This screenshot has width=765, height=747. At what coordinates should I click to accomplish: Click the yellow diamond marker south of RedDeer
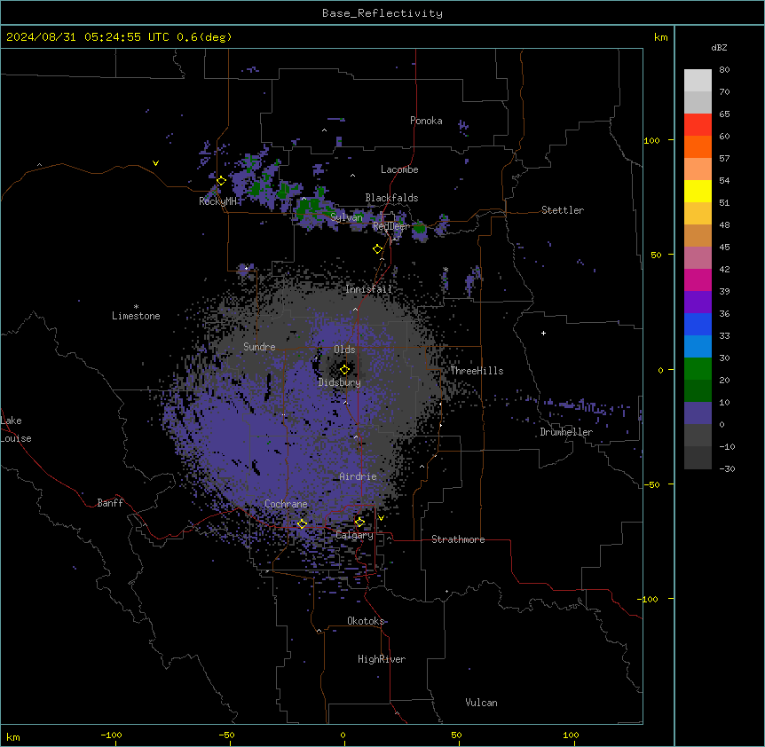coord(377,249)
